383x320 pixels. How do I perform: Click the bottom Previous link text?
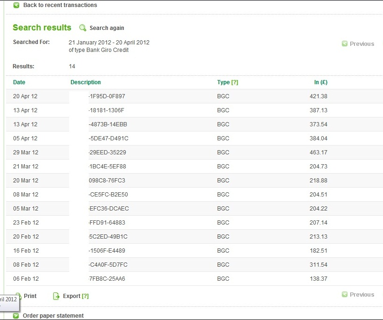click(x=362, y=295)
